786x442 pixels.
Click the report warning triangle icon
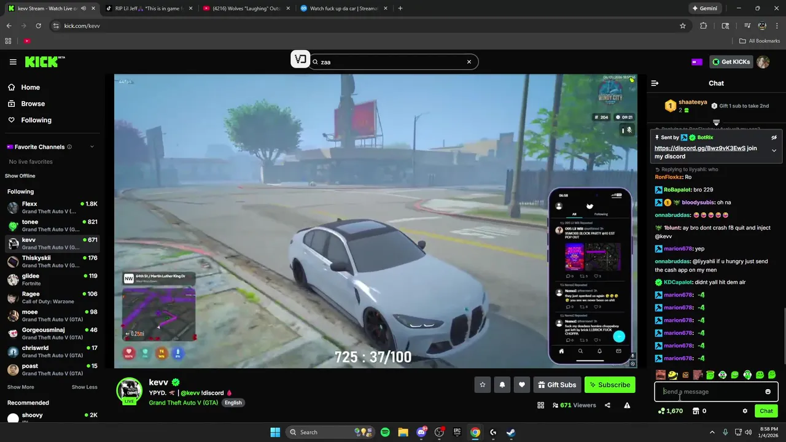pyautogui.click(x=627, y=405)
